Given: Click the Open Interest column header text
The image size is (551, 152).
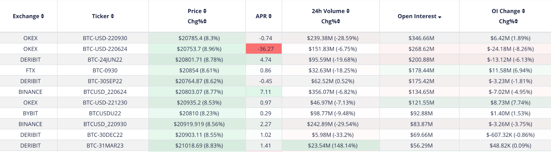Looking at the screenshot, I should pos(417,16).
